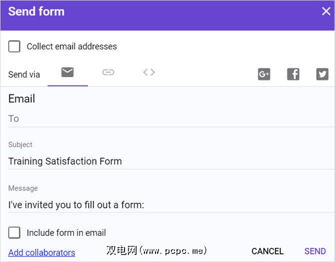The width and height of the screenshot is (335, 262).
Task: Click the Email section heading
Action: (x=21, y=98)
